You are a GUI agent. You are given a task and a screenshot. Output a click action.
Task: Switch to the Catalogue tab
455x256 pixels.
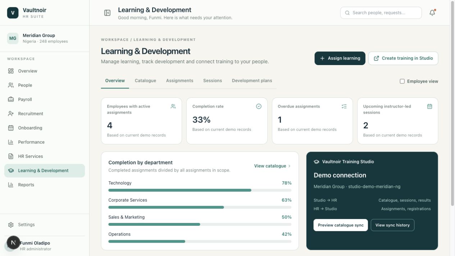[x=145, y=81]
